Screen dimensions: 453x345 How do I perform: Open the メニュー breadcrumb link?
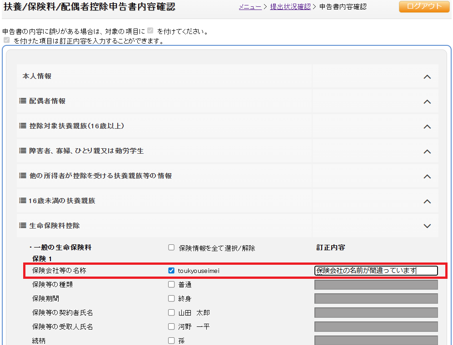(x=250, y=7)
